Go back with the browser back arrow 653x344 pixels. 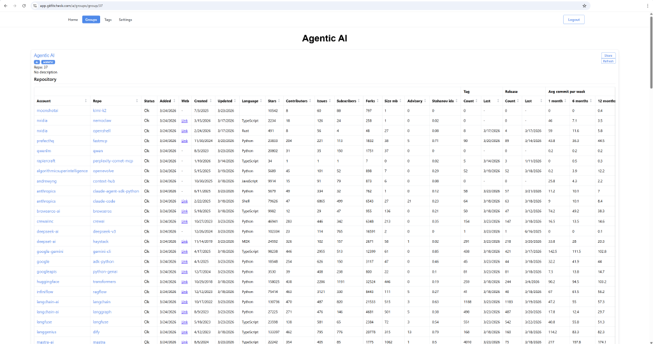5,6
